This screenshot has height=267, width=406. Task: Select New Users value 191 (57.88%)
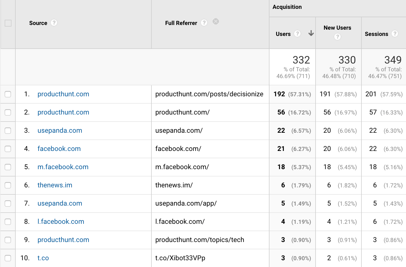(x=338, y=94)
